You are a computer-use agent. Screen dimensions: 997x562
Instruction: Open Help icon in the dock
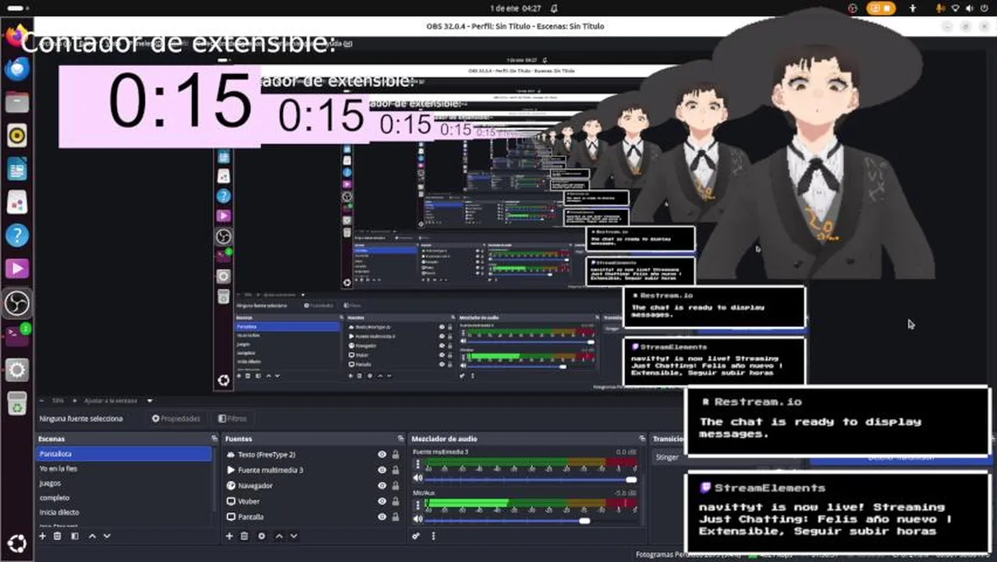(x=17, y=236)
